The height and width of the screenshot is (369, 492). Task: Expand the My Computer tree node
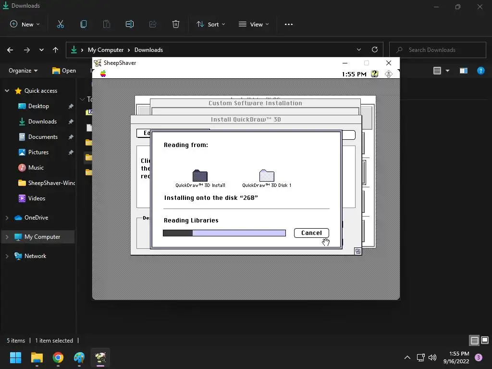(7, 237)
